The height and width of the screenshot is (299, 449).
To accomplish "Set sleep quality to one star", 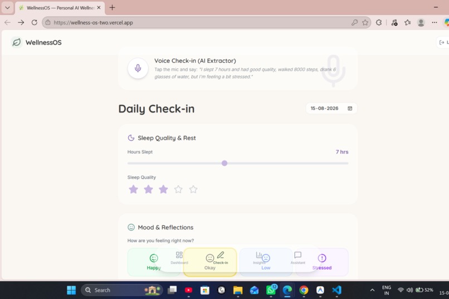I will 134,189.
